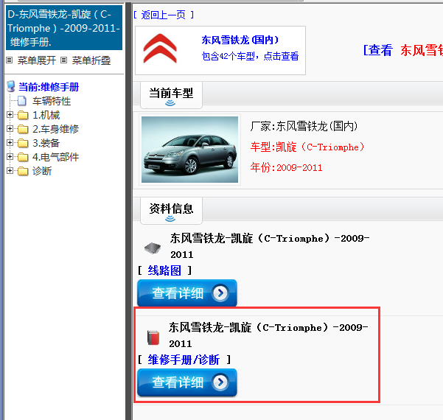Expand the 诊断 folder
This screenshot has width=443, height=420.
click(x=10, y=170)
